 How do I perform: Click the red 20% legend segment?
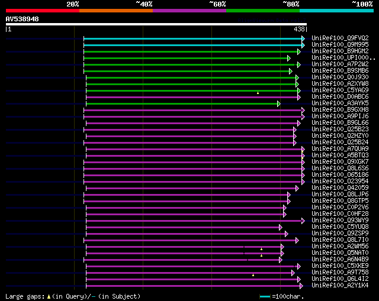pos(43,11)
